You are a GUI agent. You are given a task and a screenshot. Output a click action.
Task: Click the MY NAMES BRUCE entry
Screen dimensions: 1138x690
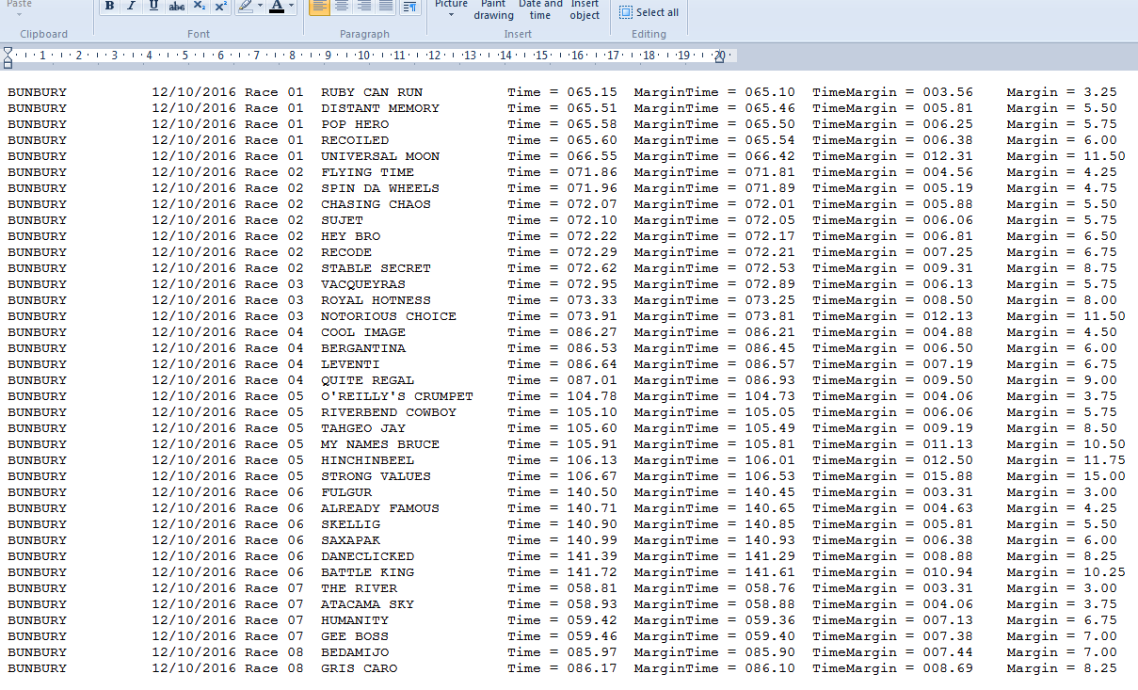tap(380, 444)
